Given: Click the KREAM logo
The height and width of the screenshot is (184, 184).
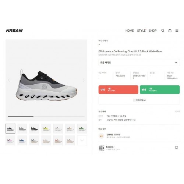Looking at the screenshot, I should click(x=14, y=31).
